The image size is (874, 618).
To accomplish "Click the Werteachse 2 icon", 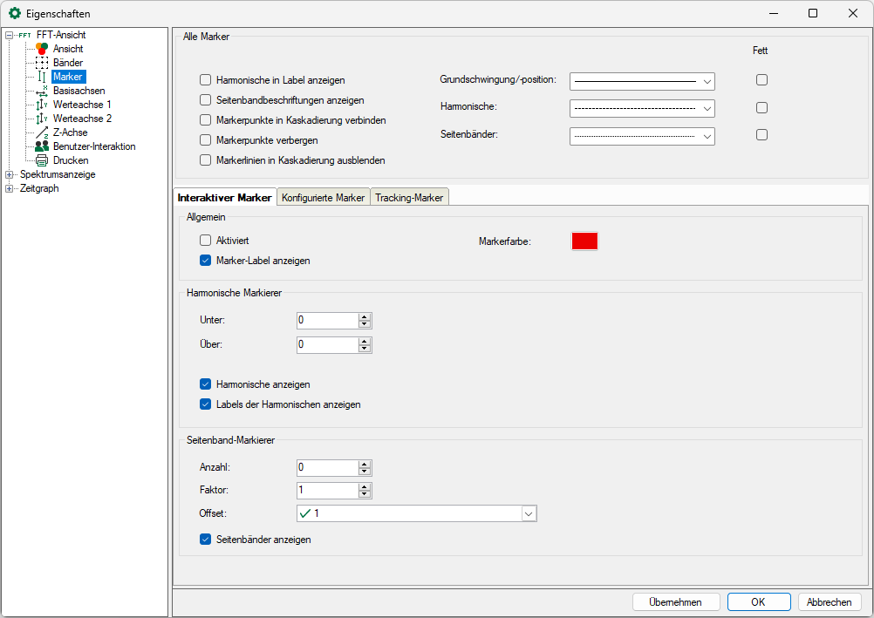I will [x=42, y=119].
